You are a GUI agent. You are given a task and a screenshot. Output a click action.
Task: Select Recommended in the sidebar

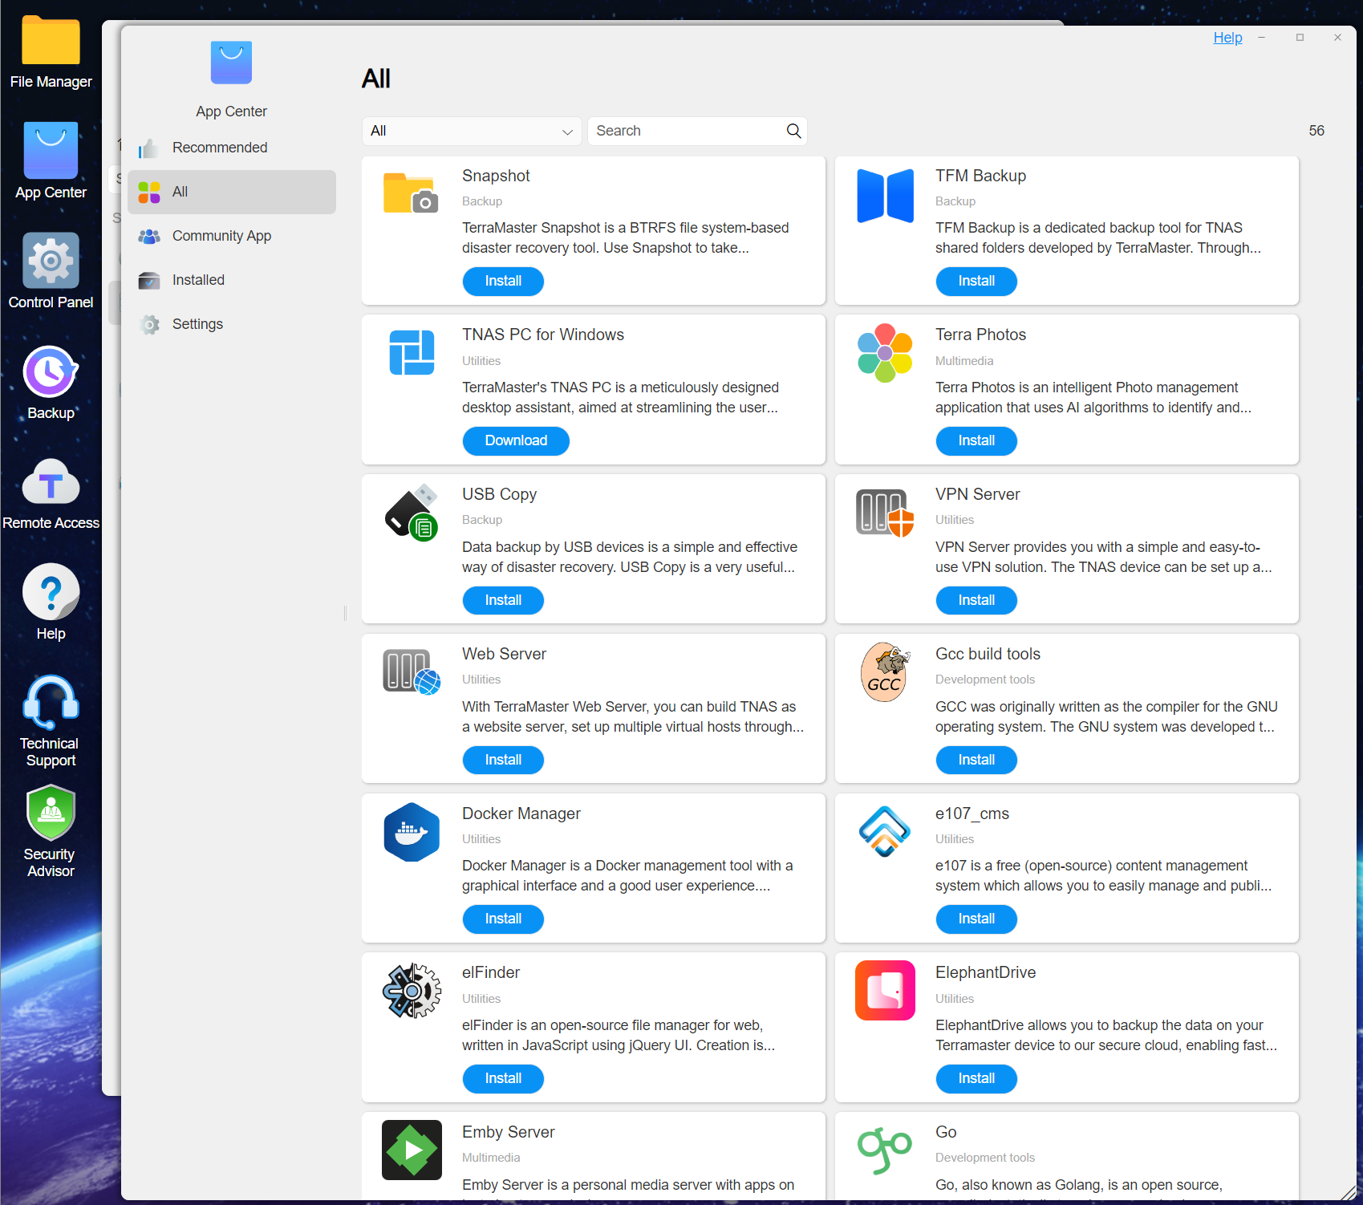[x=232, y=148]
